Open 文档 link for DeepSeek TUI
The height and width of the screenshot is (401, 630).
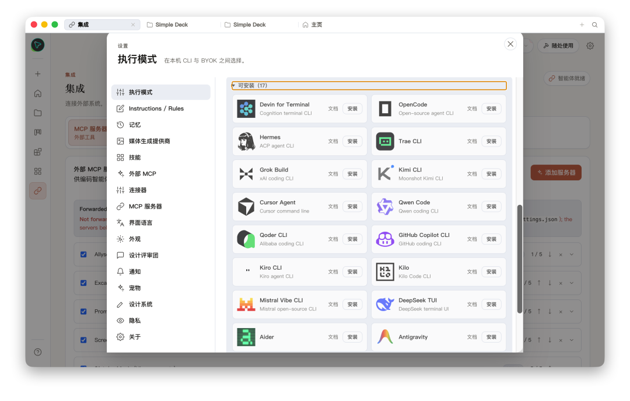pyautogui.click(x=472, y=305)
